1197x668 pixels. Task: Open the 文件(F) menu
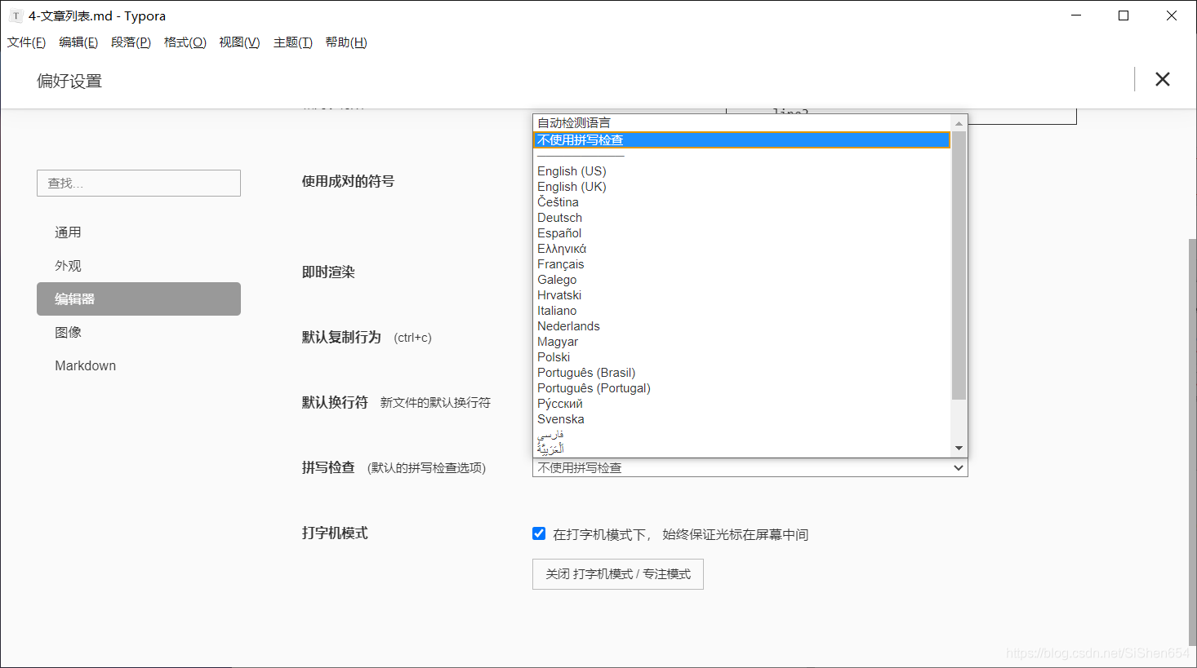tap(26, 42)
